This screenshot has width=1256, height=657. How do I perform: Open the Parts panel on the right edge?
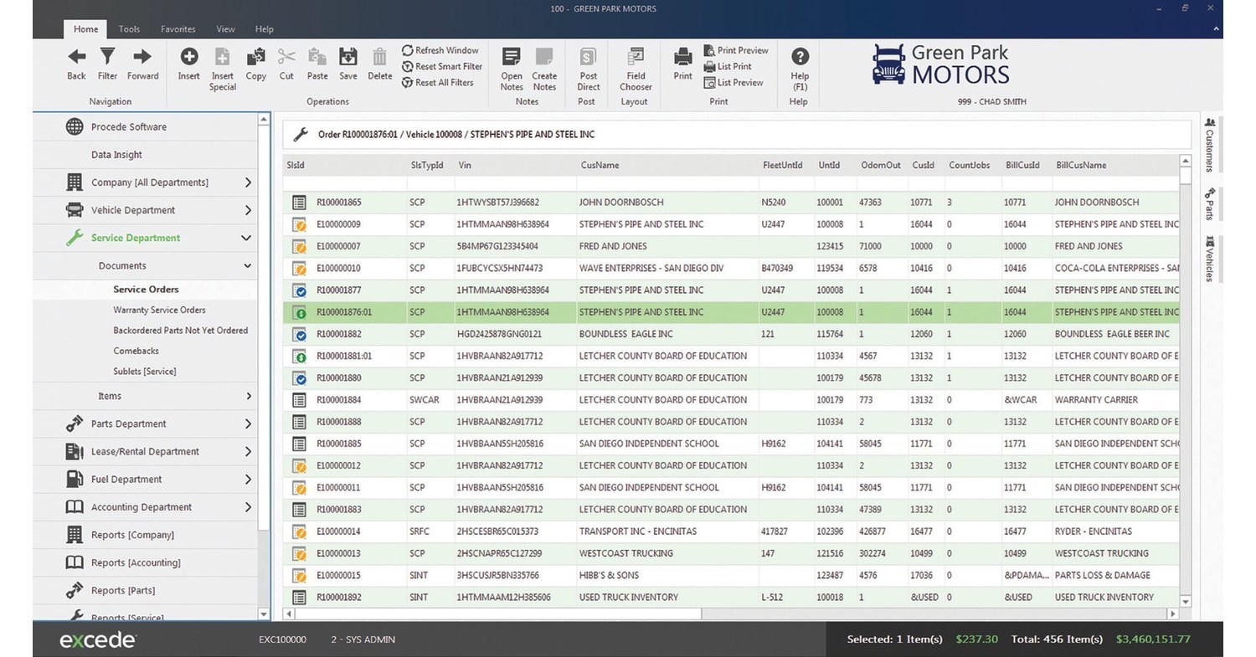click(1208, 204)
